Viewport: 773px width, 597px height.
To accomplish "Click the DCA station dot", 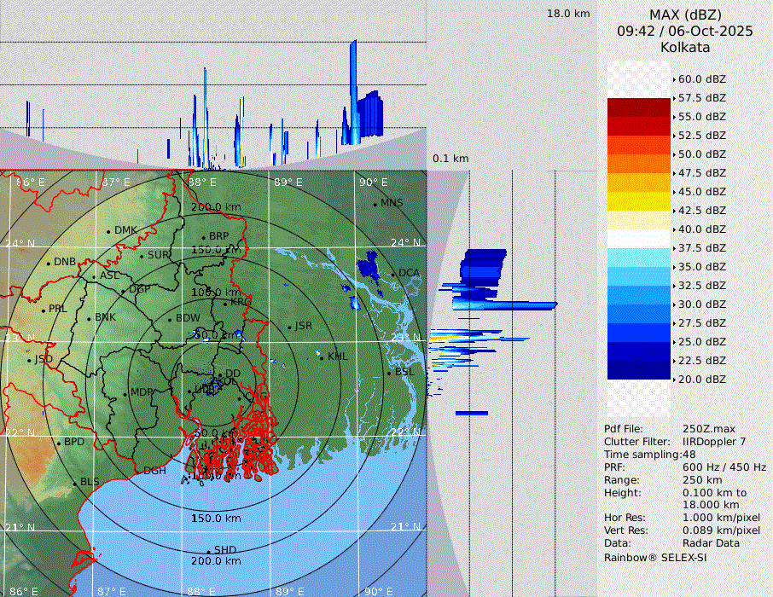I will [393, 274].
